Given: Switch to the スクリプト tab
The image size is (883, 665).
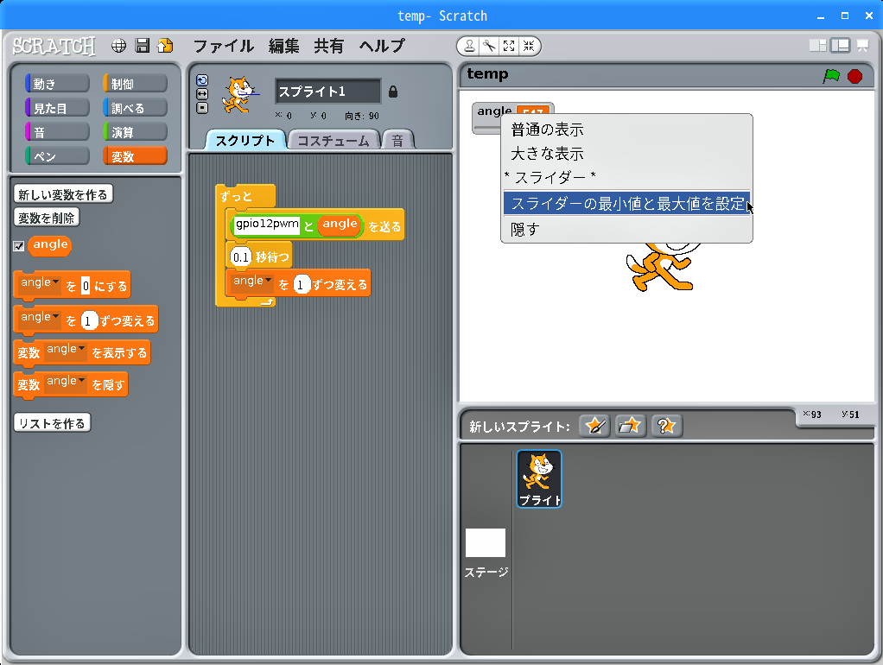Looking at the screenshot, I should pyautogui.click(x=245, y=140).
